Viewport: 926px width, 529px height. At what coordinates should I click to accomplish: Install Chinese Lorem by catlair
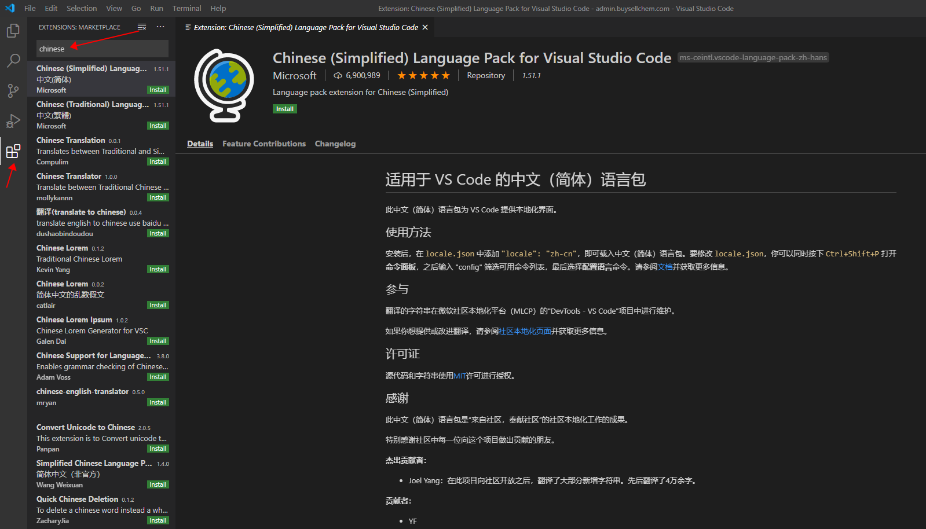click(158, 305)
